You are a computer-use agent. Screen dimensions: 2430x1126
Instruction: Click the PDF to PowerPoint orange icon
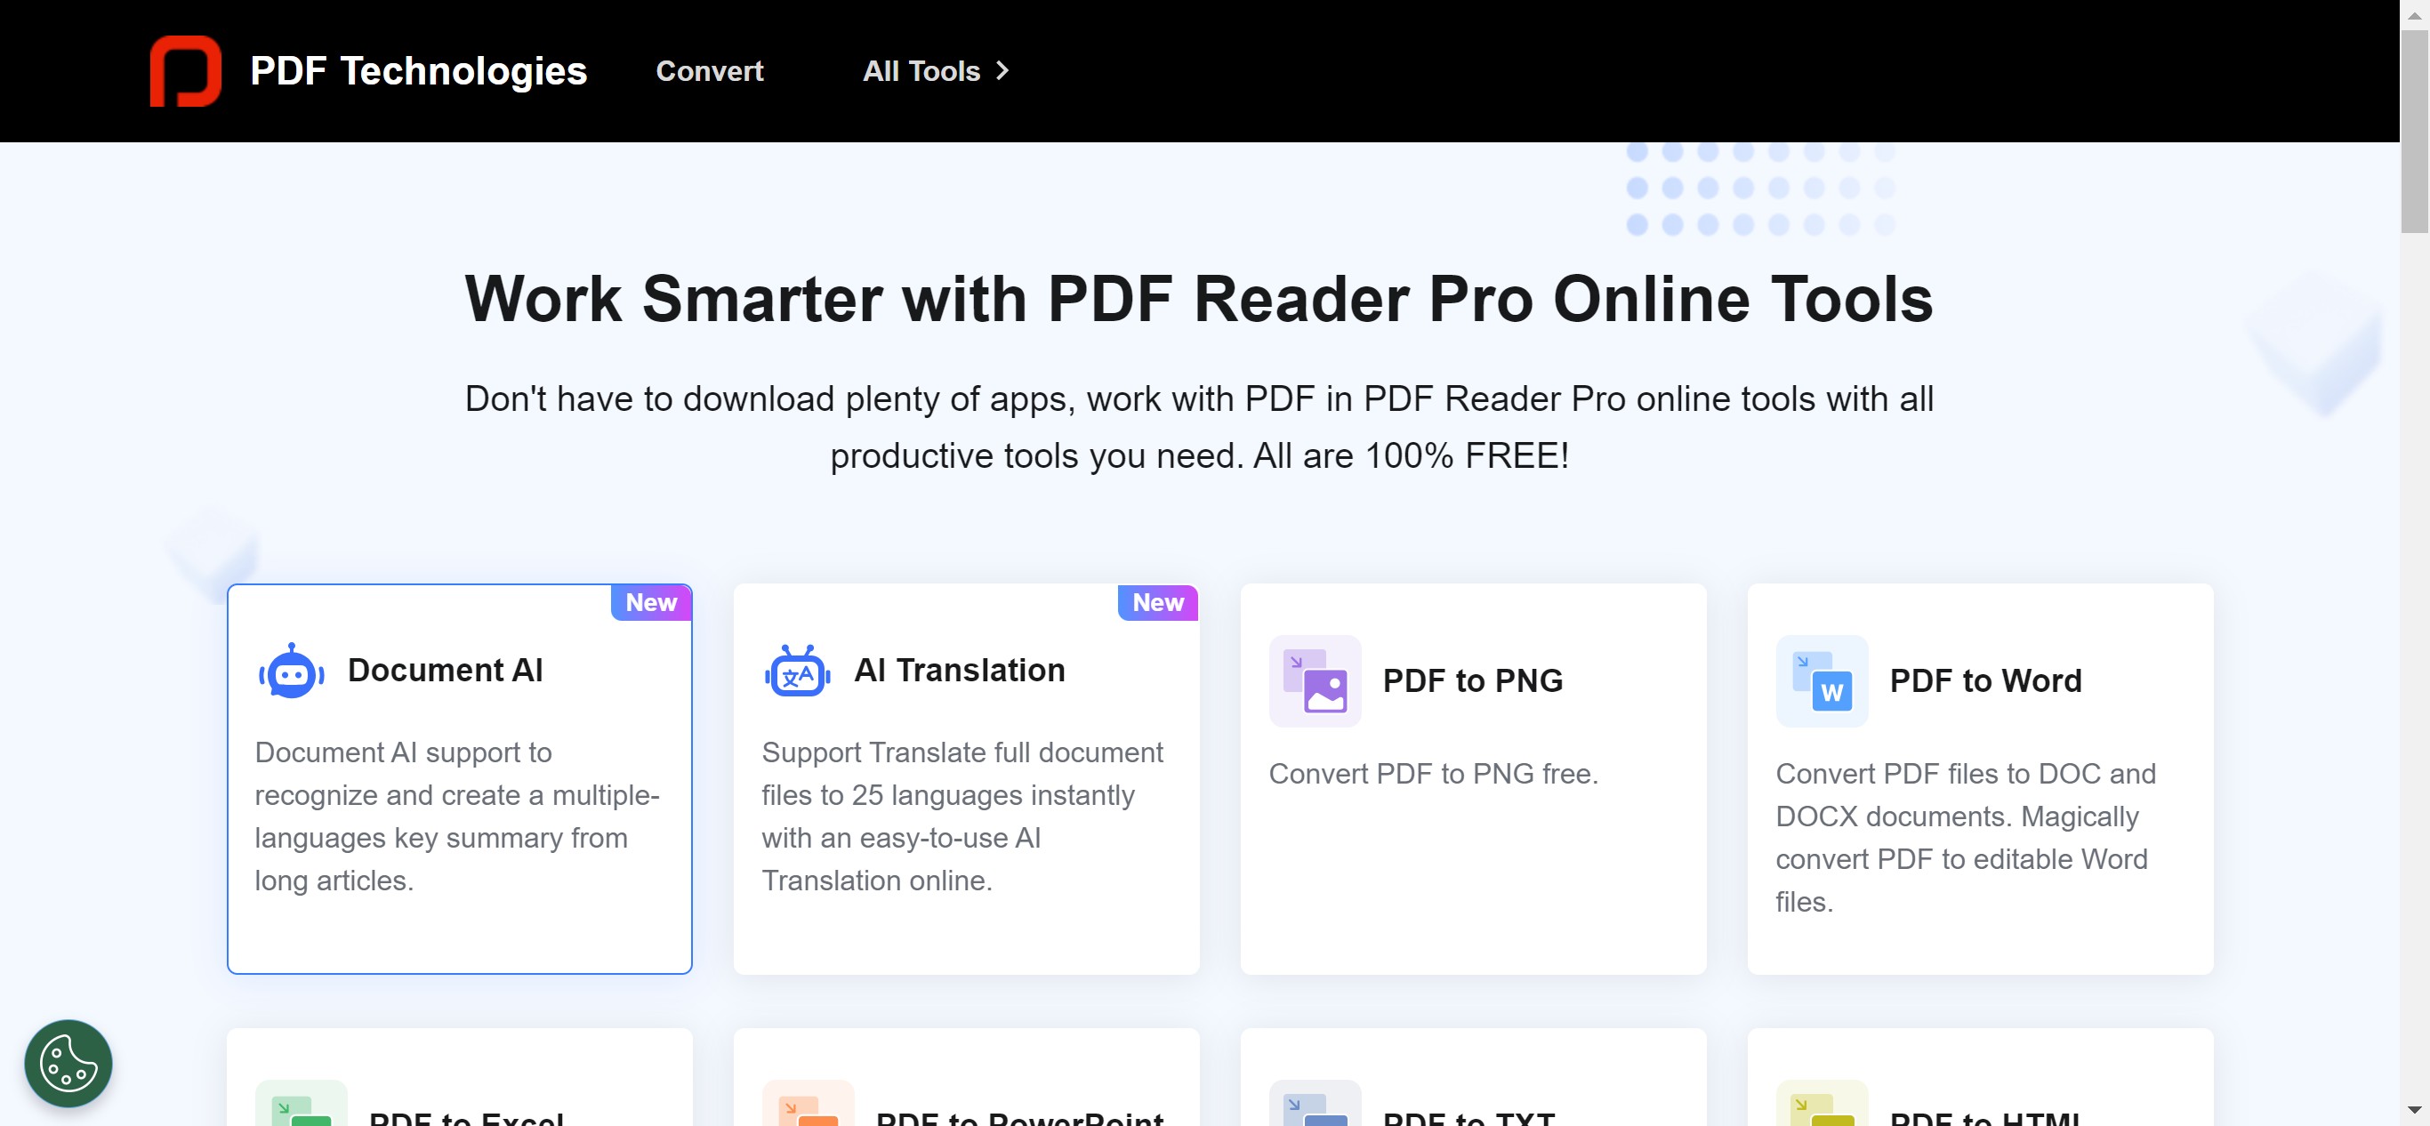click(x=808, y=1107)
